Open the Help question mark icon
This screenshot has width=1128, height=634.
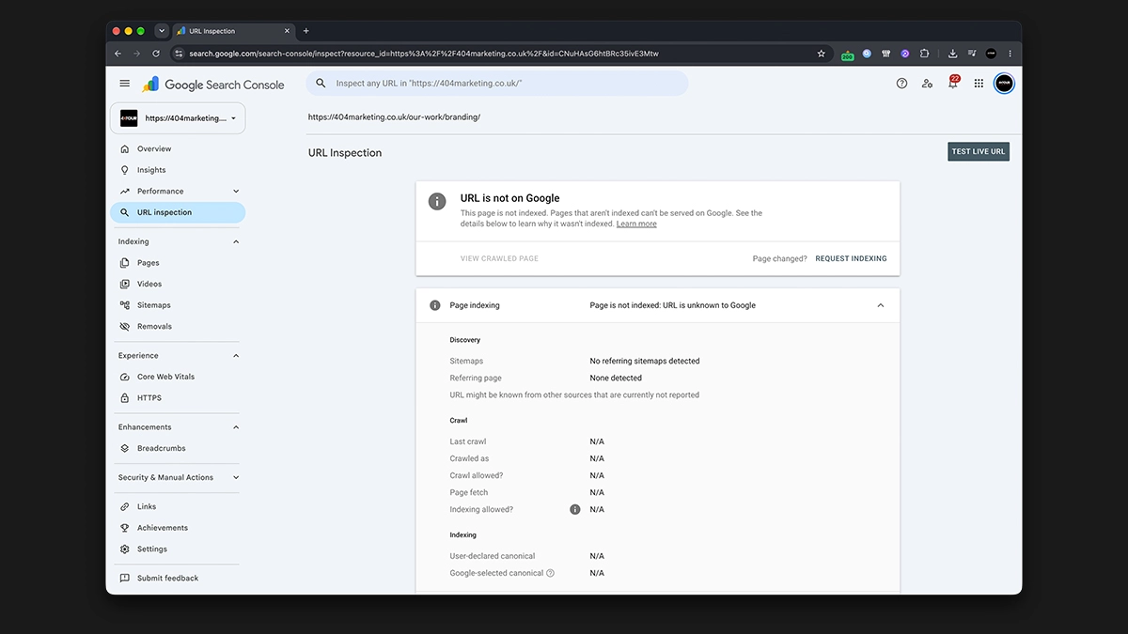tap(902, 84)
